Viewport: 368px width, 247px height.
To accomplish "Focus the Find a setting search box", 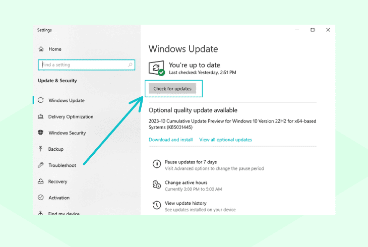I will 86,65.
